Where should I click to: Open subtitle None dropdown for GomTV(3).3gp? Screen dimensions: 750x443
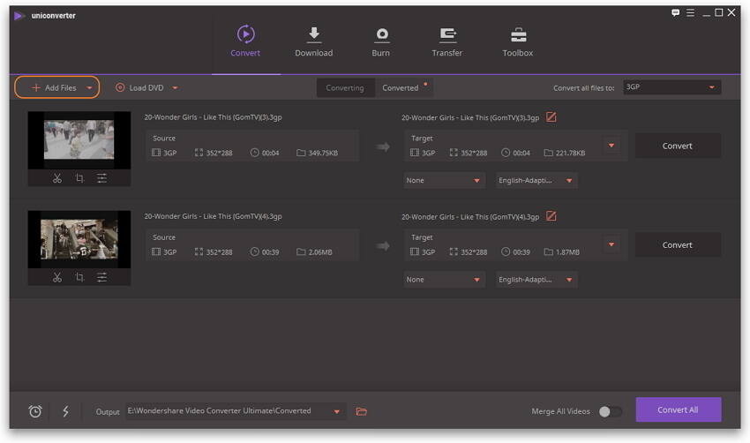(x=445, y=180)
